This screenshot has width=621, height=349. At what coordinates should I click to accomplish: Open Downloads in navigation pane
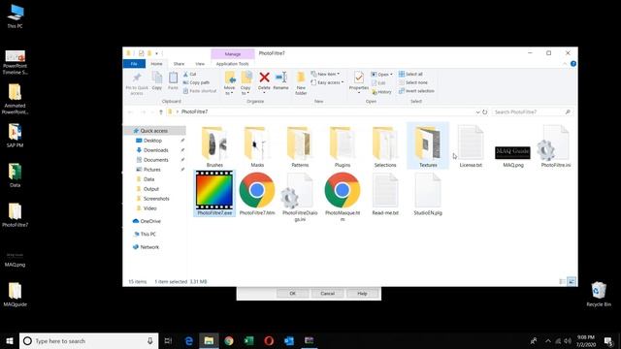[155, 150]
